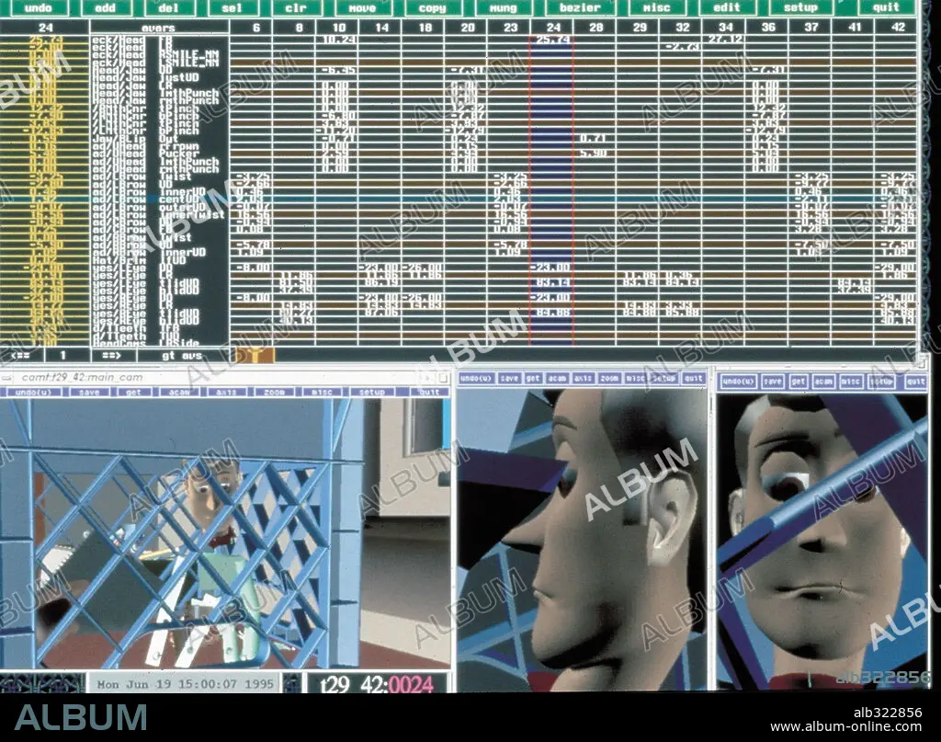Click zoom in the main_cam window toolbar
The height and width of the screenshot is (742, 941).
274,392
